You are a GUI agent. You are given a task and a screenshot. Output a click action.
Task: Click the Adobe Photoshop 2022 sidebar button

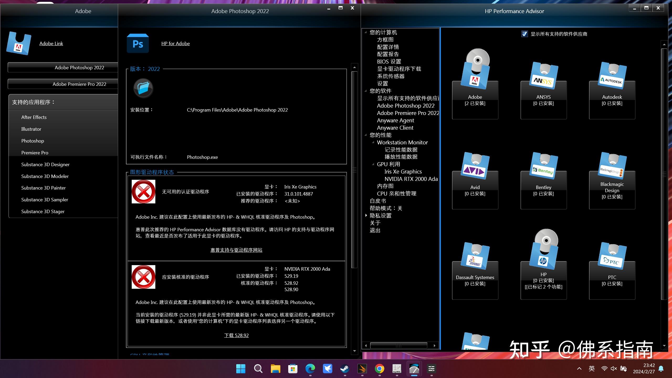click(x=63, y=67)
